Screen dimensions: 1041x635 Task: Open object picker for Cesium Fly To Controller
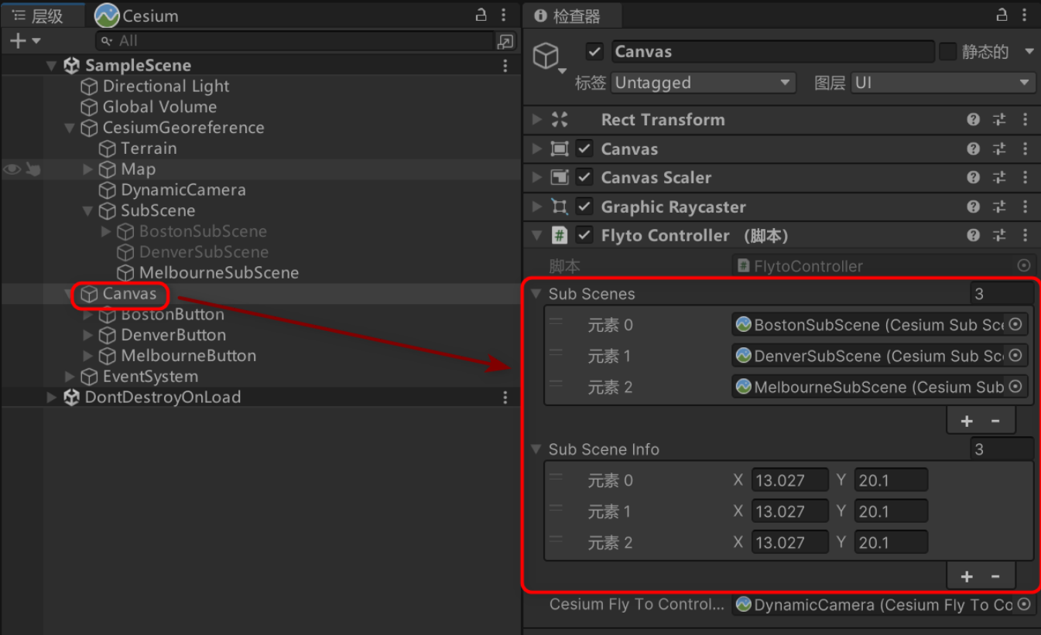click(1024, 605)
